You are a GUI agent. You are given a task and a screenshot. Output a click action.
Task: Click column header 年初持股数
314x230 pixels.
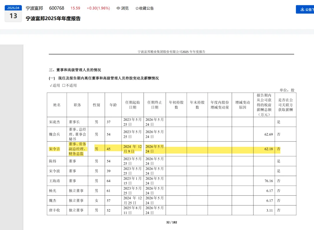(176, 105)
